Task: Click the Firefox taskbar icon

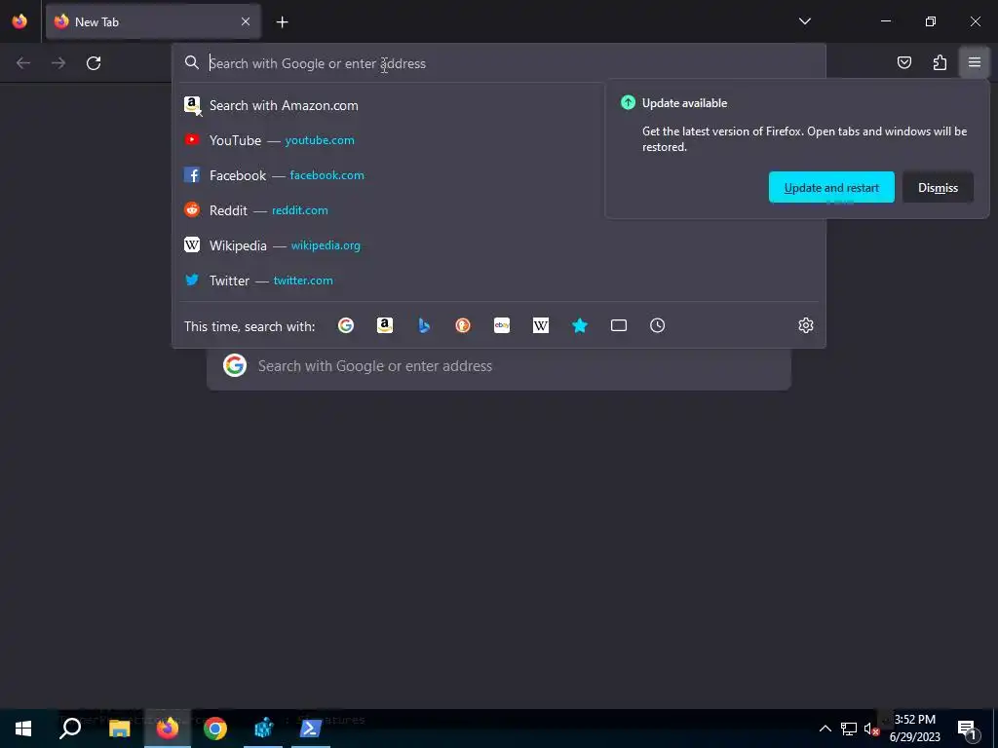Action: [168, 729]
